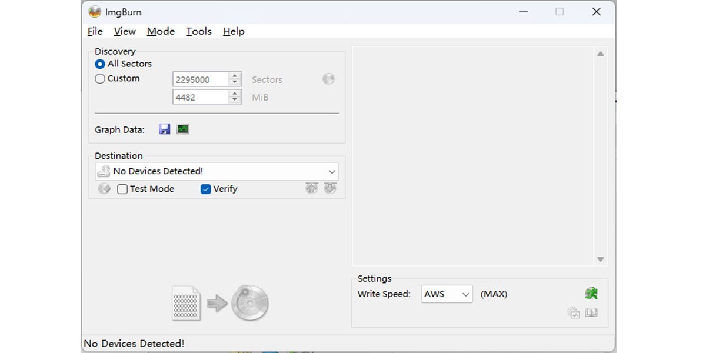The width and height of the screenshot is (706, 353).
Task: Click the save graph data floppy icon
Action: pos(165,129)
